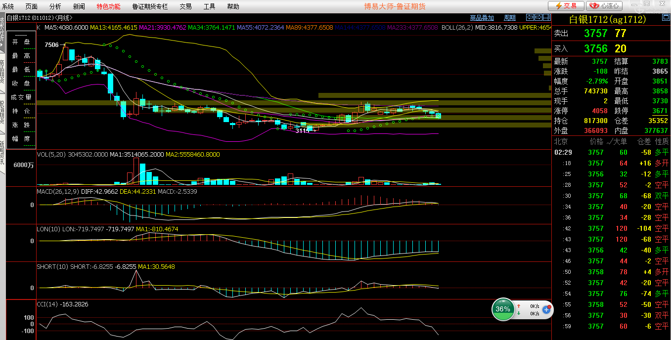Click the 买入 buy price 3756
Screen dimensions: 671x340
pyautogui.click(x=595, y=48)
